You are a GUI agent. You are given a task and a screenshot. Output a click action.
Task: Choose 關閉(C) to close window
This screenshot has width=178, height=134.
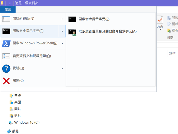point(33,81)
